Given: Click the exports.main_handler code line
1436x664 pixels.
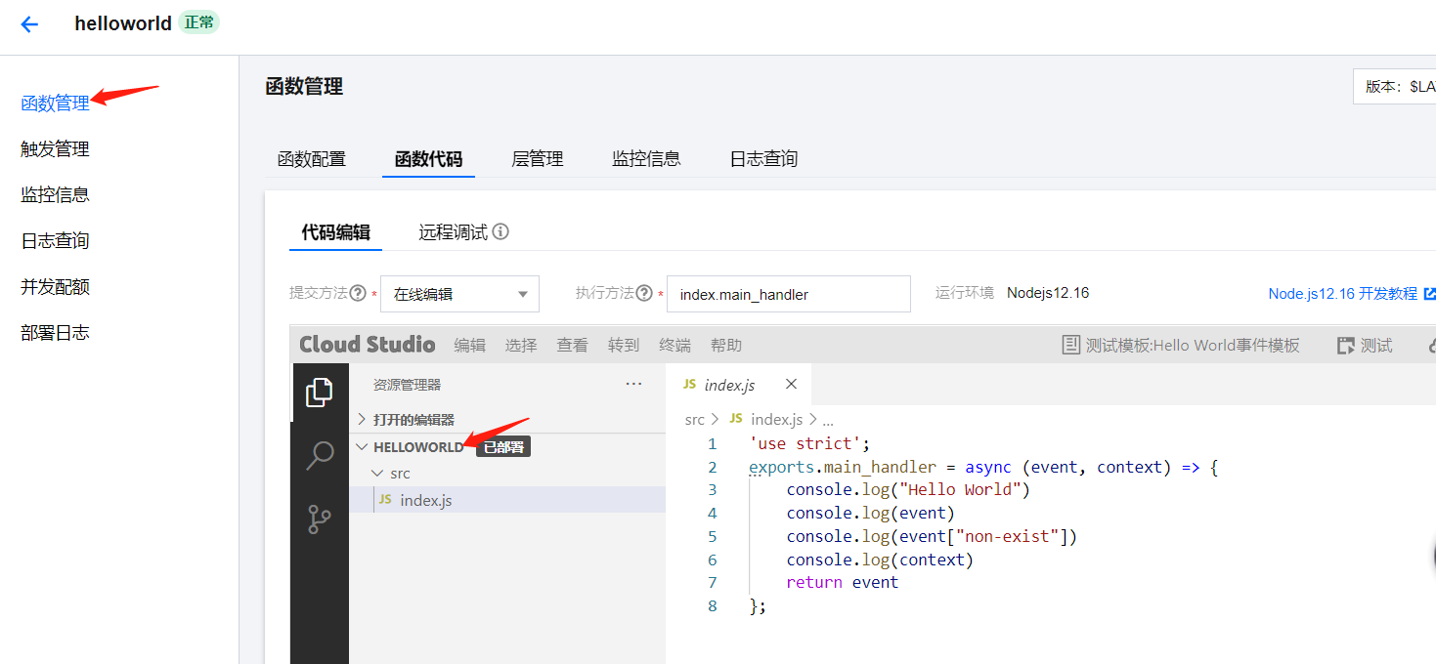Looking at the screenshot, I should pyautogui.click(x=983, y=467).
